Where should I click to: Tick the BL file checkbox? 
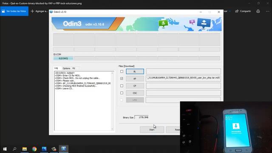(x=122, y=71)
